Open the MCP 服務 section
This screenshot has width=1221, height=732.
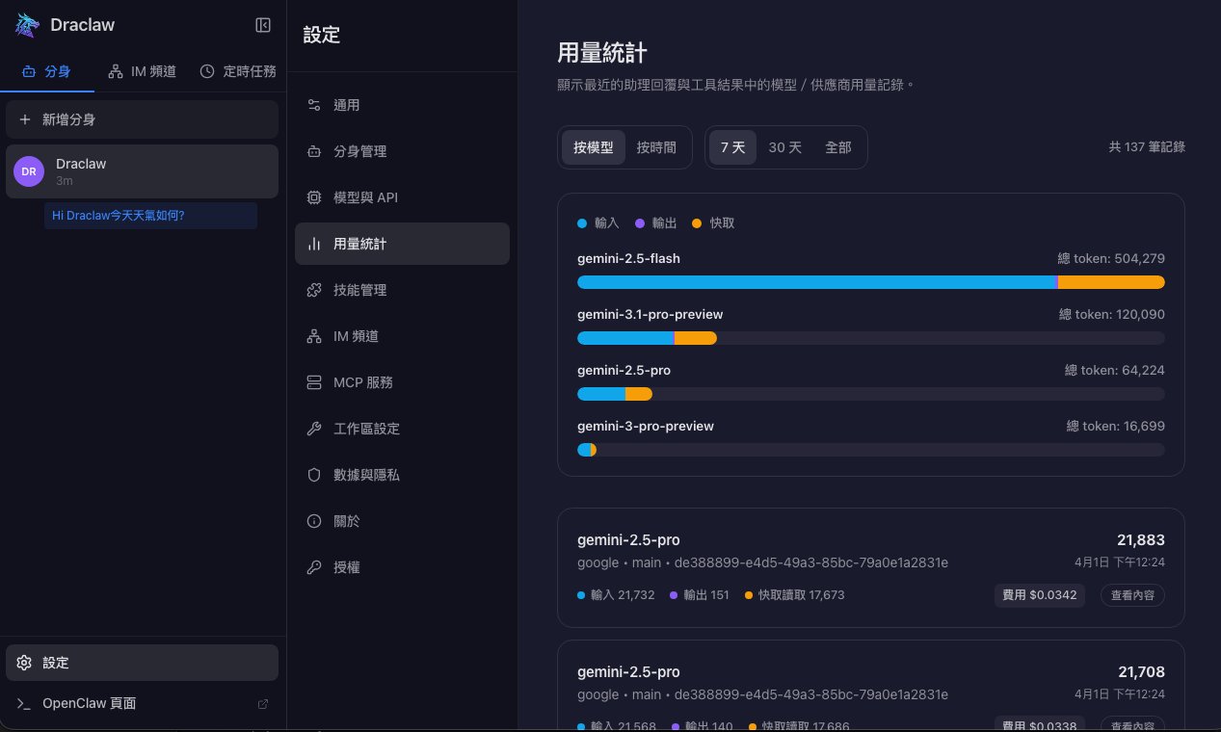coord(363,382)
